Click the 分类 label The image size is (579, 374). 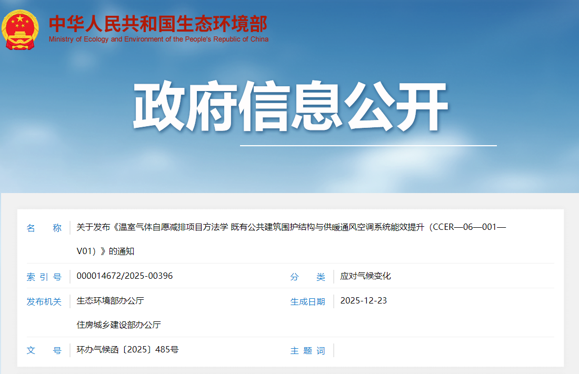[308, 277]
